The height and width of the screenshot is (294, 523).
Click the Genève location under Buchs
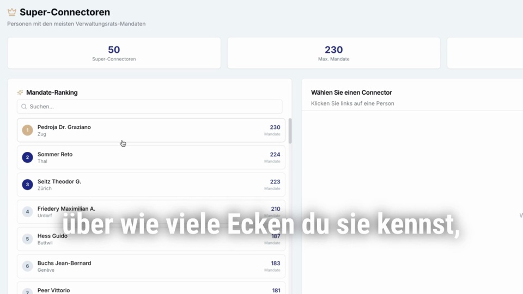pos(46,270)
